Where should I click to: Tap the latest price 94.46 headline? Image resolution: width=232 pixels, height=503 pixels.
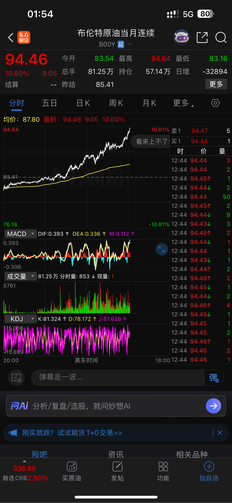coord(27,59)
